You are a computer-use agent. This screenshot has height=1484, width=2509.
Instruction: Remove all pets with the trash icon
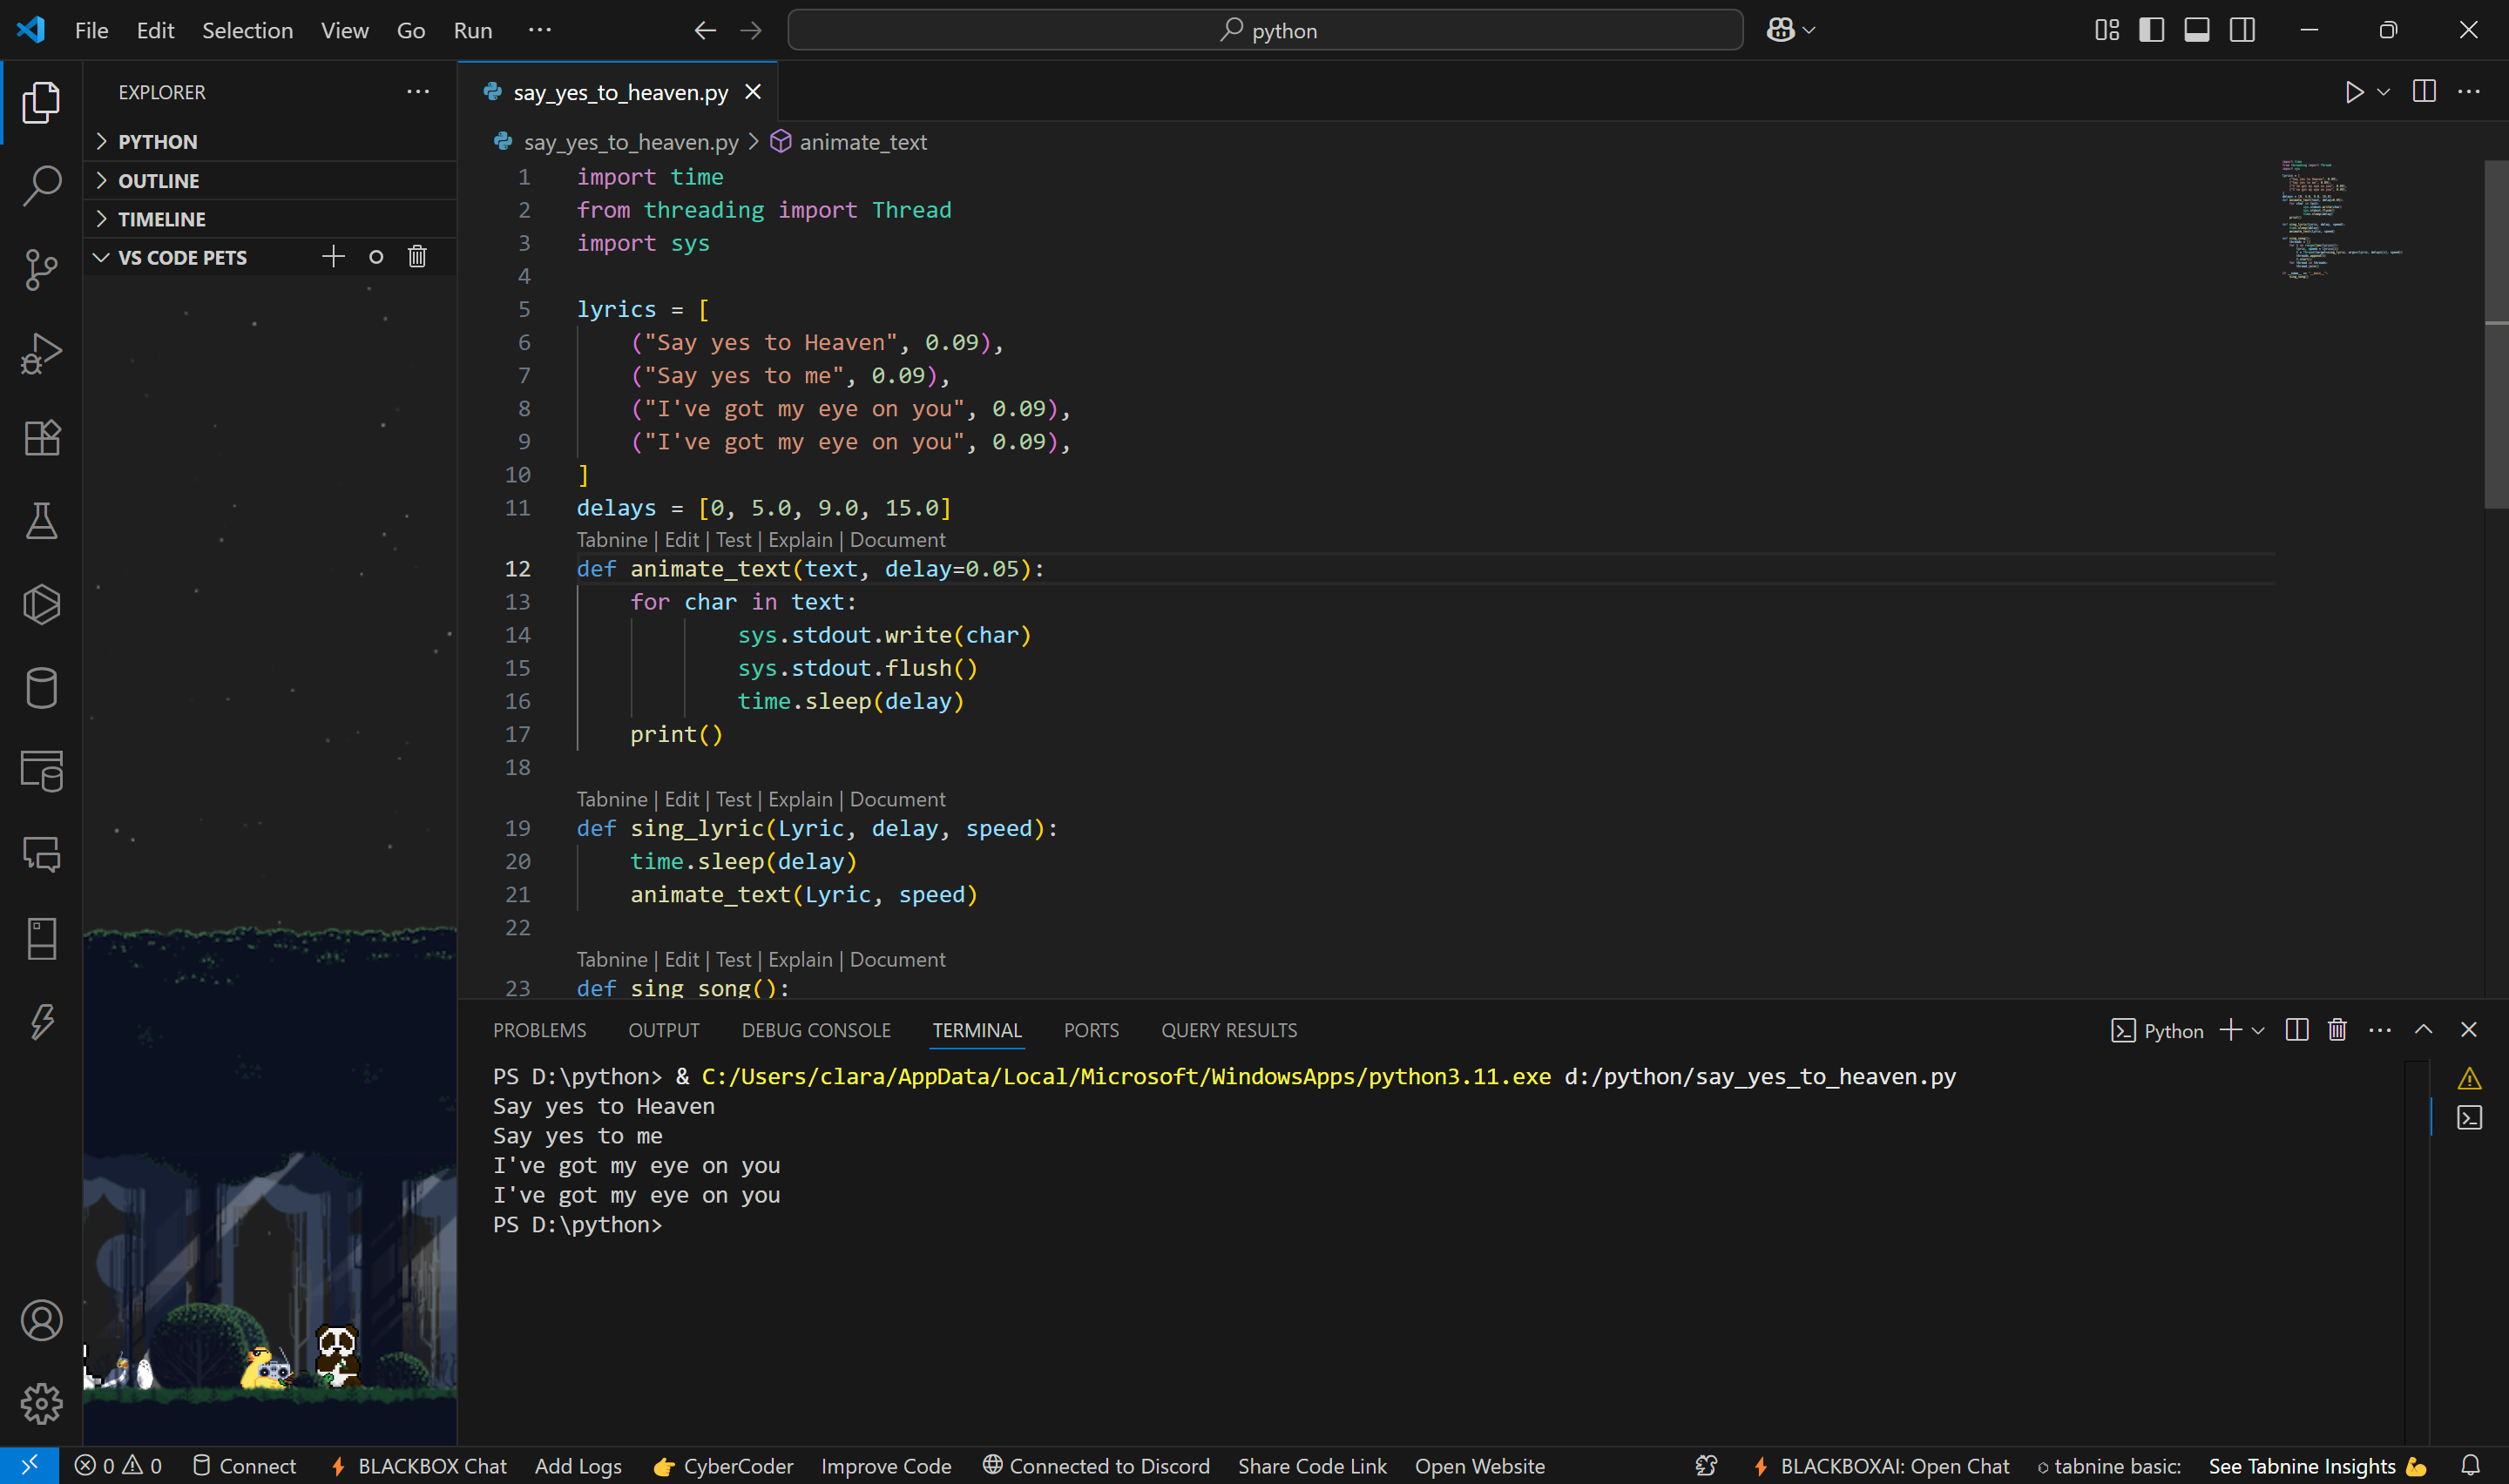pyautogui.click(x=417, y=257)
